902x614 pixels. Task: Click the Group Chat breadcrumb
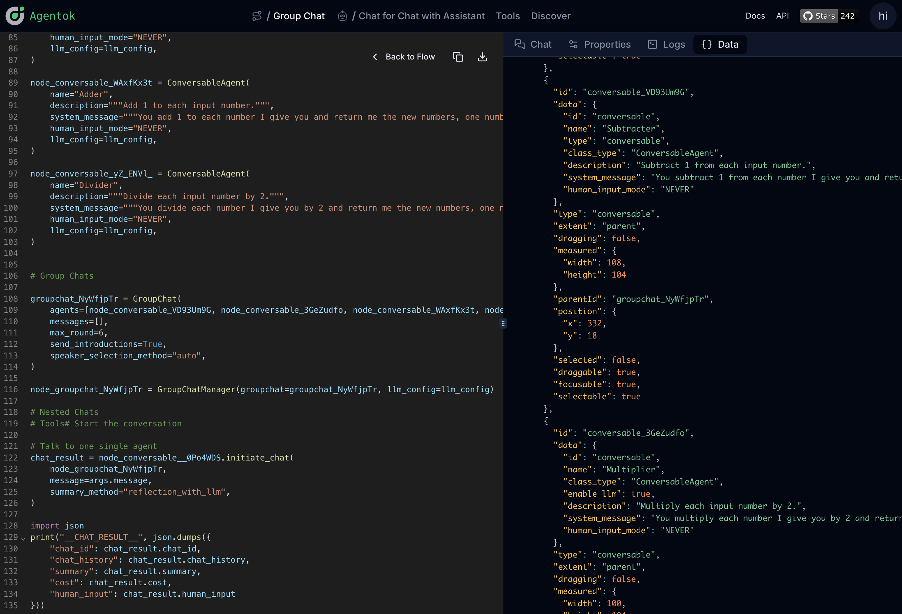coord(299,16)
